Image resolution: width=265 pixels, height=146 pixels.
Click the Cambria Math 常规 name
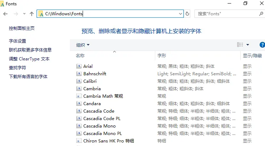(x=103, y=96)
